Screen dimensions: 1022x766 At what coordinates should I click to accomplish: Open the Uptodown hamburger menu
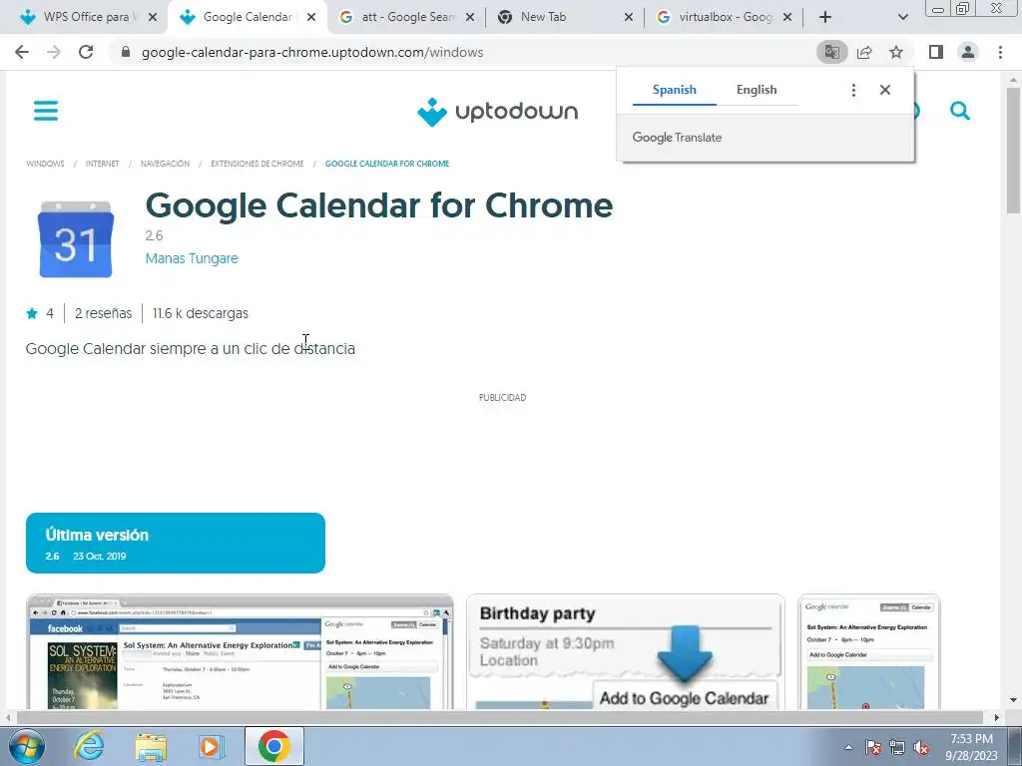(x=46, y=111)
